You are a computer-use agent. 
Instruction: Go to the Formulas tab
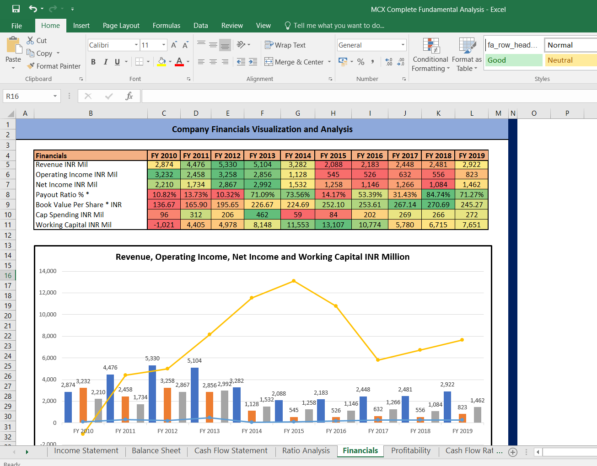(167, 26)
